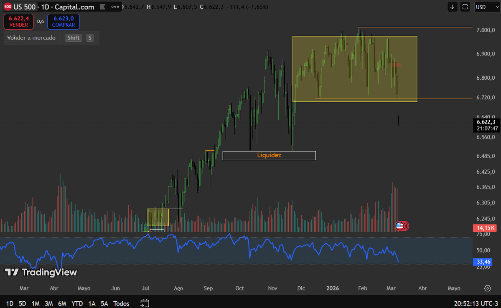Image resolution: width=501 pixels, height=308 pixels.
Task: Click the −111,4 (−1,65%) change value
Action: 247,7
